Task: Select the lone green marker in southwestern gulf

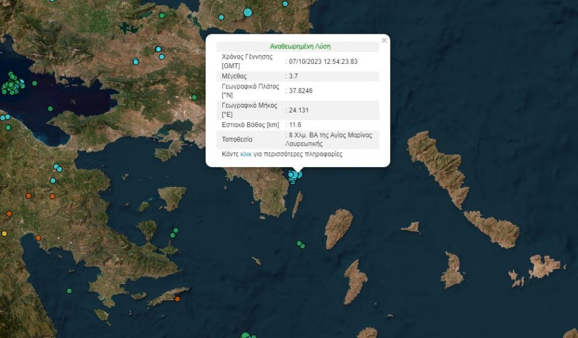Action: click(x=69, y=291)
